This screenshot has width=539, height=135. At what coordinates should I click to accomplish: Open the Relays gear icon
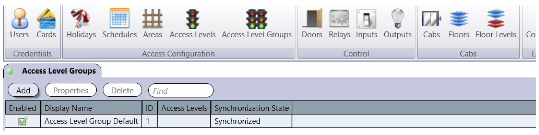point(339,19)
